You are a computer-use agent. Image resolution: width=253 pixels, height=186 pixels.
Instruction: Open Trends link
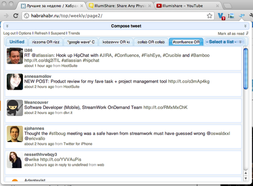(74, 33)
